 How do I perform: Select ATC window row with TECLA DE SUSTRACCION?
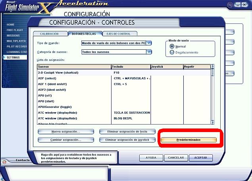124,113
